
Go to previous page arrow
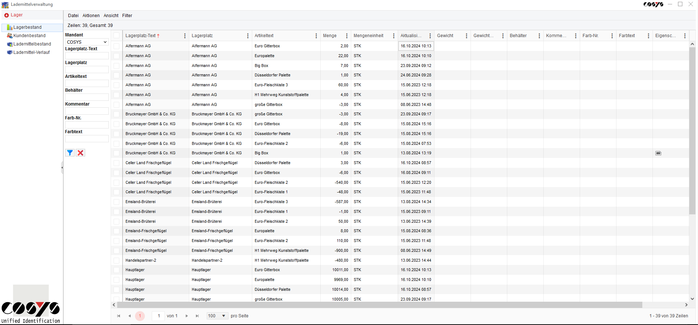click(130, 316)
